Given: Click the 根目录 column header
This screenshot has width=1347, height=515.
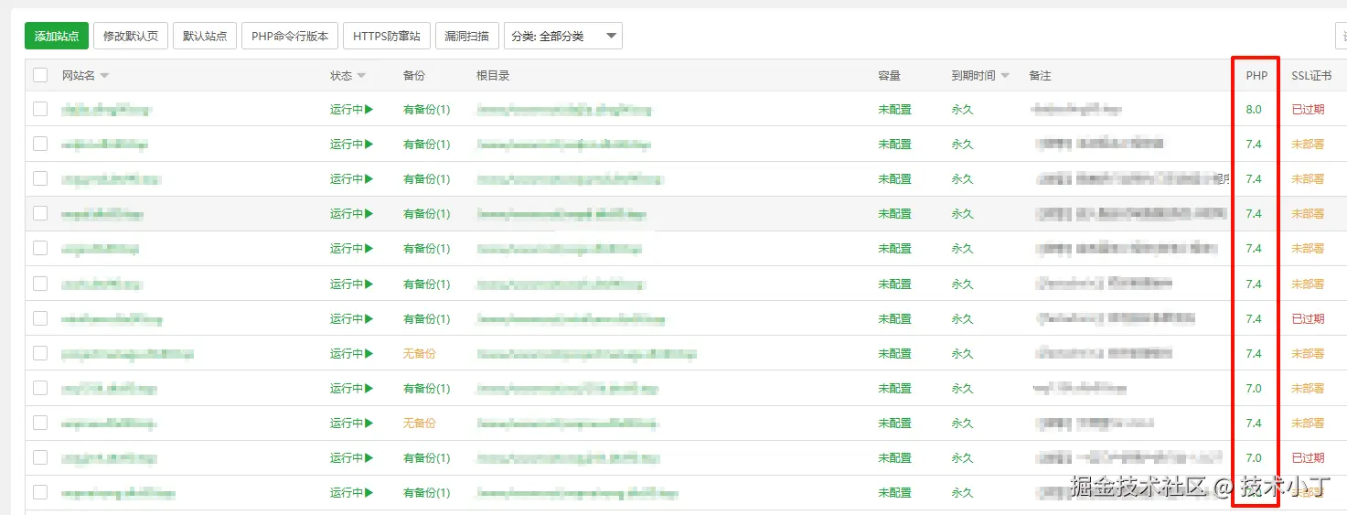Looking at the screenshot, I should pos(493,76).
